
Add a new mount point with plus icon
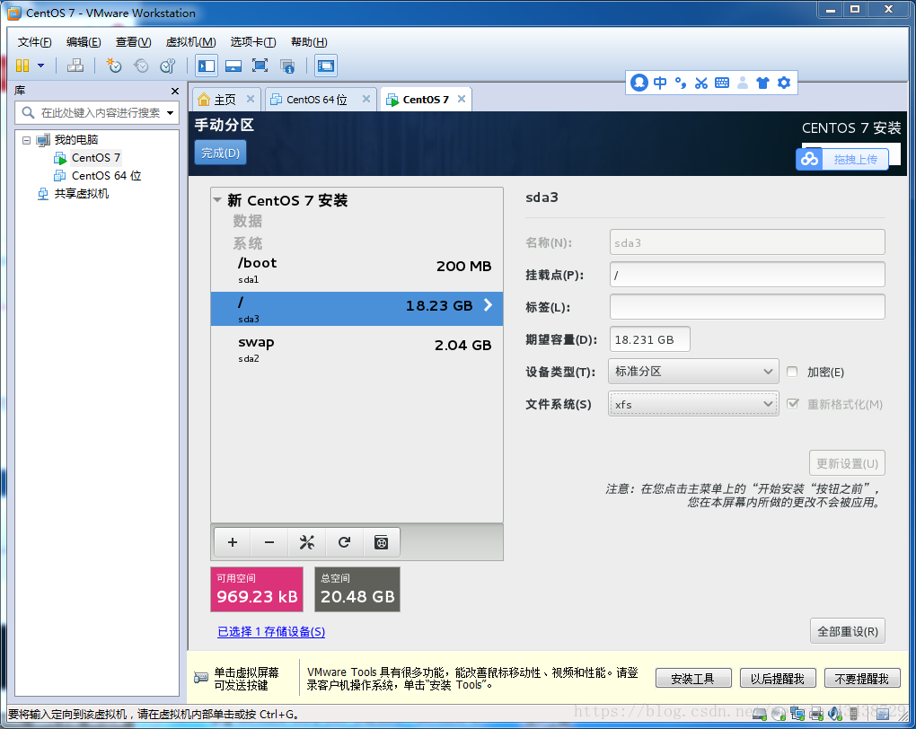pos(233,542)
